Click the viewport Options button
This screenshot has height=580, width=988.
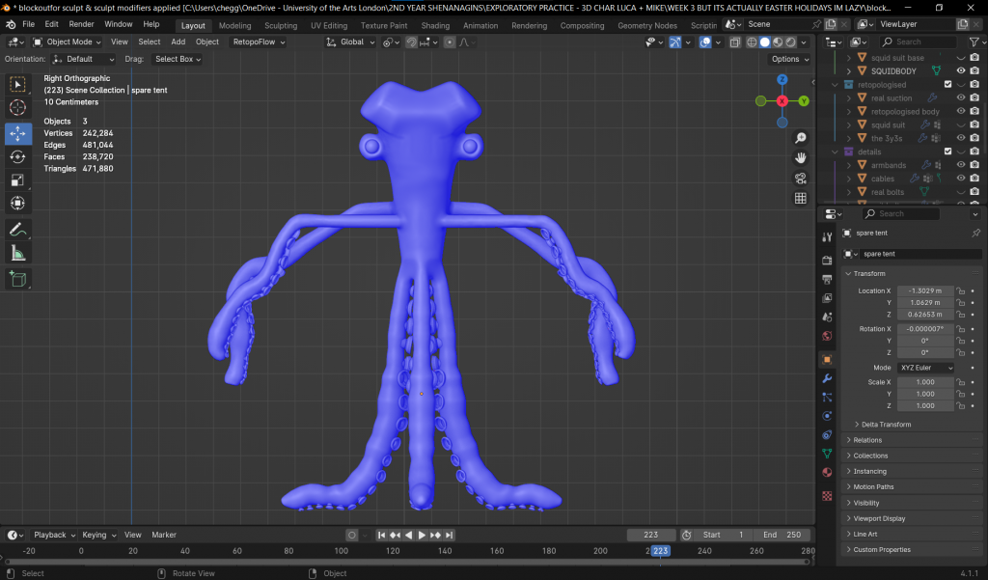[x=788, y=59]
